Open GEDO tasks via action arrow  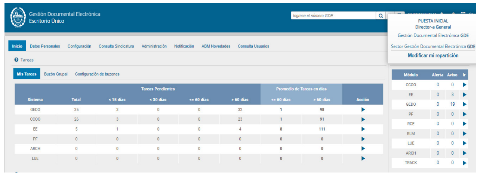[x=363, y=110]
